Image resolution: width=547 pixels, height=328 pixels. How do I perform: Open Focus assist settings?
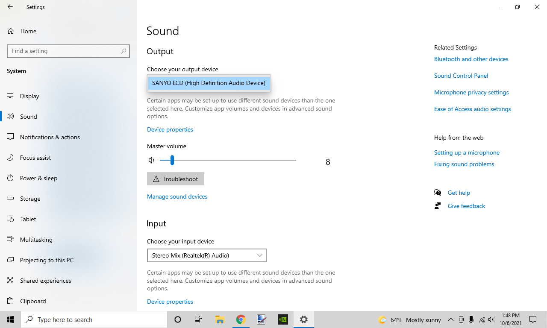[x=68, y=158]
